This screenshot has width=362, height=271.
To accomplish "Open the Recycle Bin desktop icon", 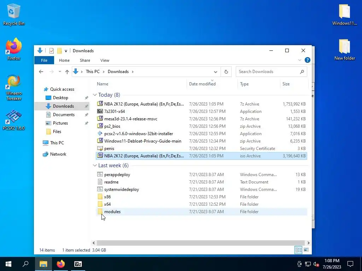I will 14,14.
